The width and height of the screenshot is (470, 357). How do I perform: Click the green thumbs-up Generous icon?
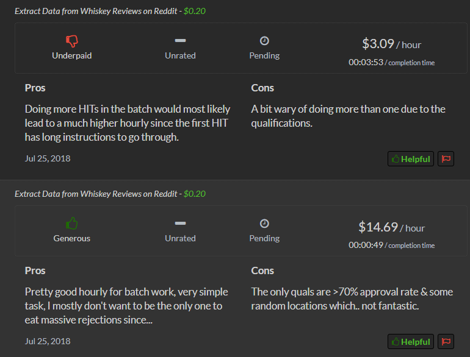click(72, 223)
